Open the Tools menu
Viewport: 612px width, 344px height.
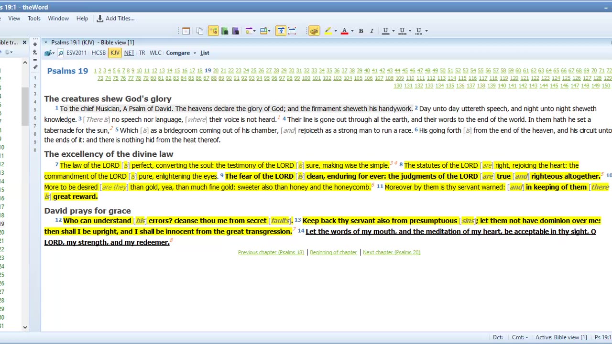34,18
